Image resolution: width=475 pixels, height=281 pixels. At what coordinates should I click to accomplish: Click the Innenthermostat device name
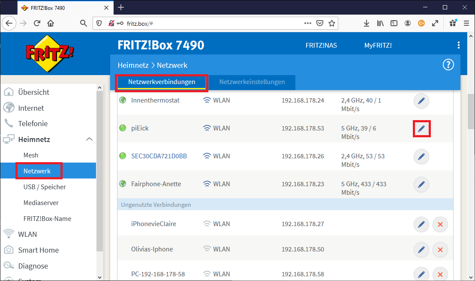[x=155, y=100]
